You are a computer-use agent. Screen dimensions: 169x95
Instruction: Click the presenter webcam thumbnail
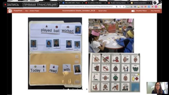tap(157, 88)
